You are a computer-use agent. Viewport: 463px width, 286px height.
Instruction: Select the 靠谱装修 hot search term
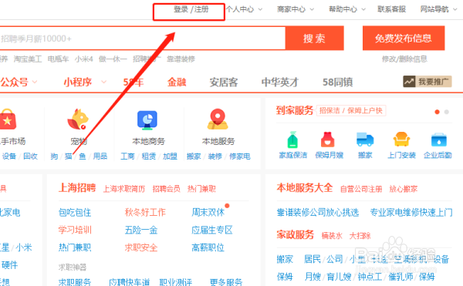(x=181, y=59)
